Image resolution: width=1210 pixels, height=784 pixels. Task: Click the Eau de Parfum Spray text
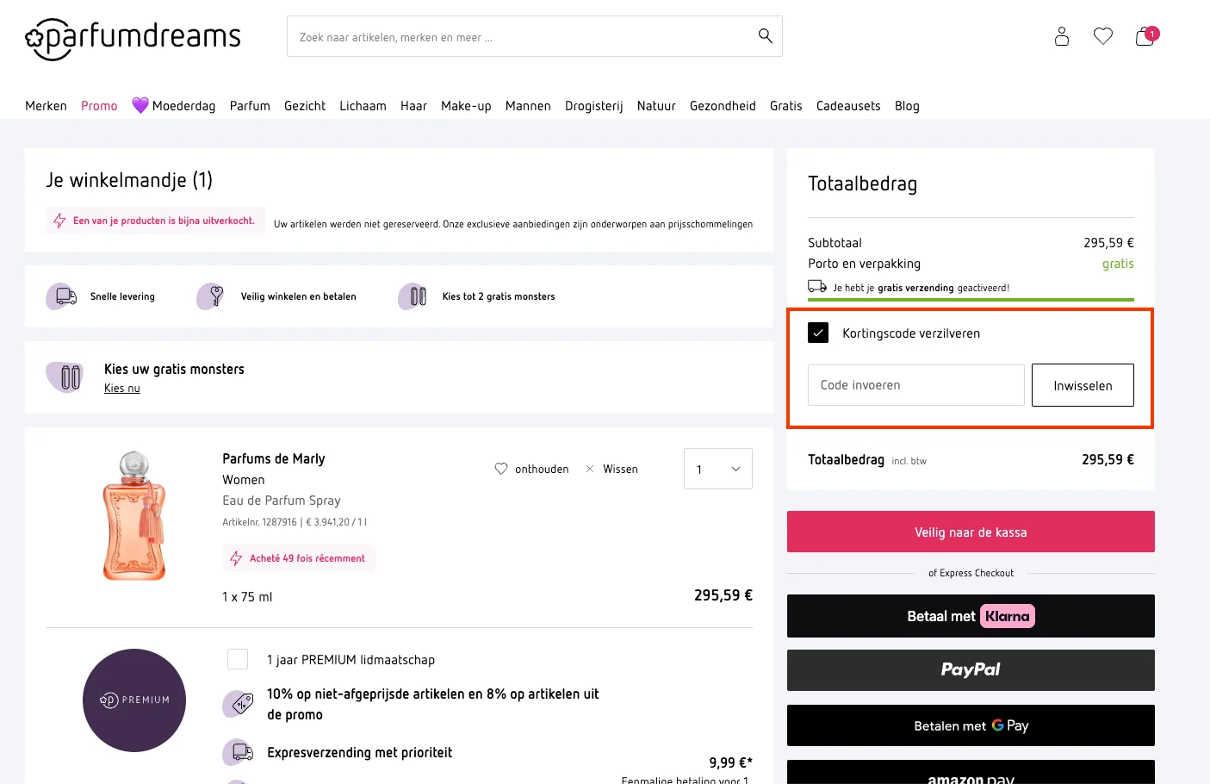(x=282, y=501)
